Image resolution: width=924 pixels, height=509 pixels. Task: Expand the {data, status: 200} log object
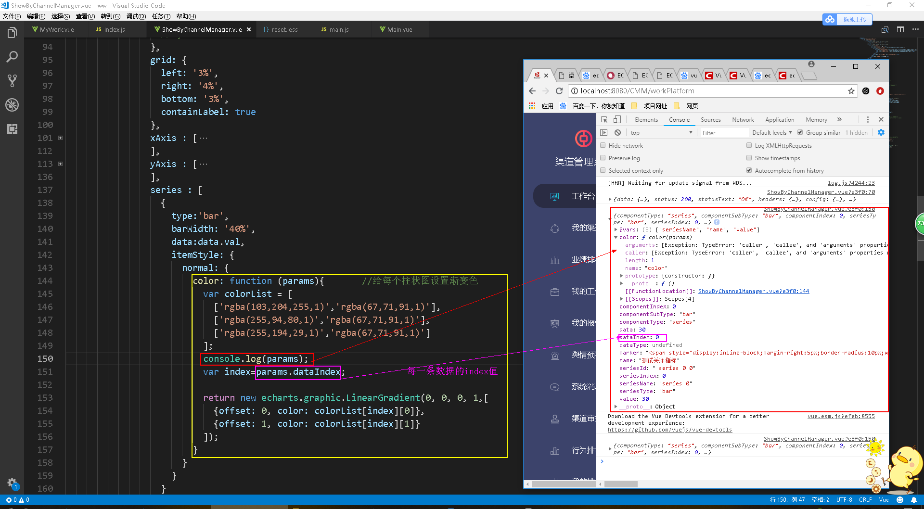click(610, 199)
